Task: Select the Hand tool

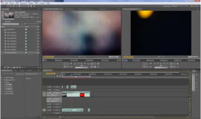Action: click(x=31, y=6)
